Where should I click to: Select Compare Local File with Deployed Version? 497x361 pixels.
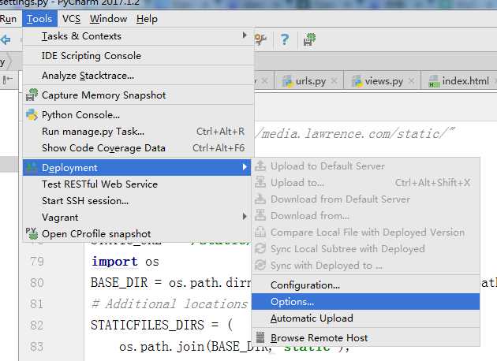pos(366,233)
